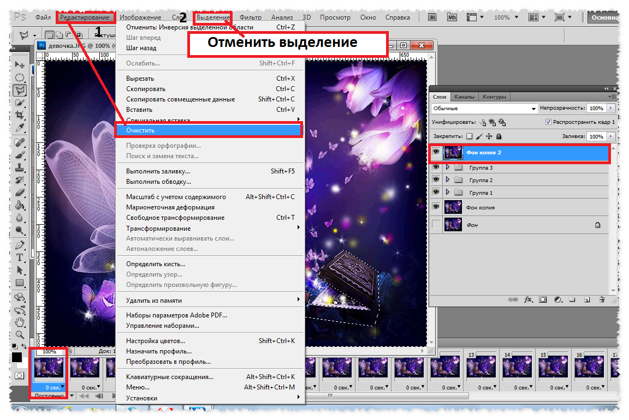The image size is (629, 420).
Task: Expand the Группа 2 group
Action: pos(448,179)
